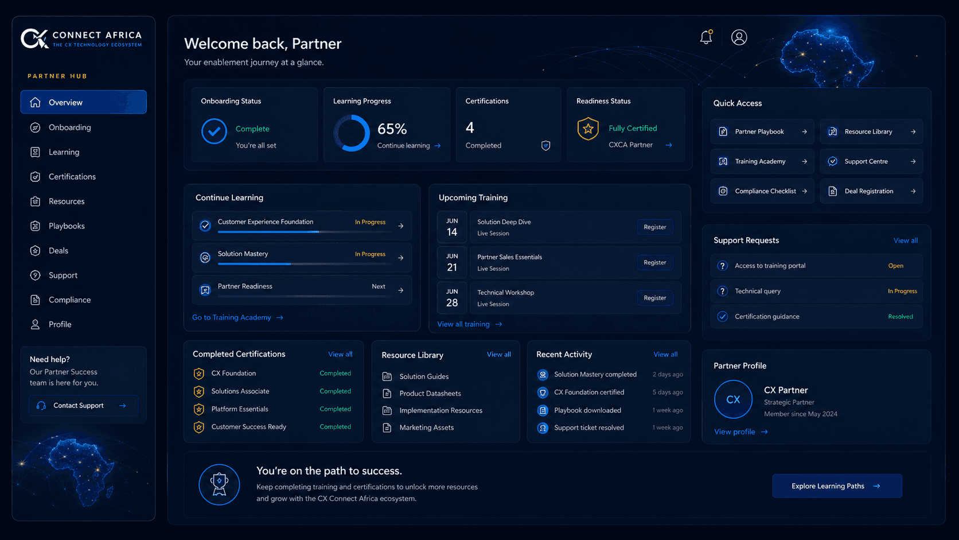Click the headset icon on Contact Support

pos(41,406)
